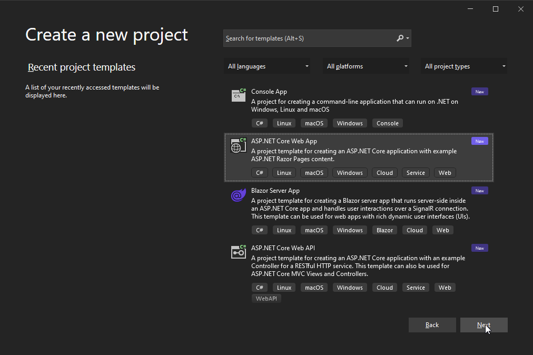Select the ASP.NET Core Web API title

click(283, 248)
